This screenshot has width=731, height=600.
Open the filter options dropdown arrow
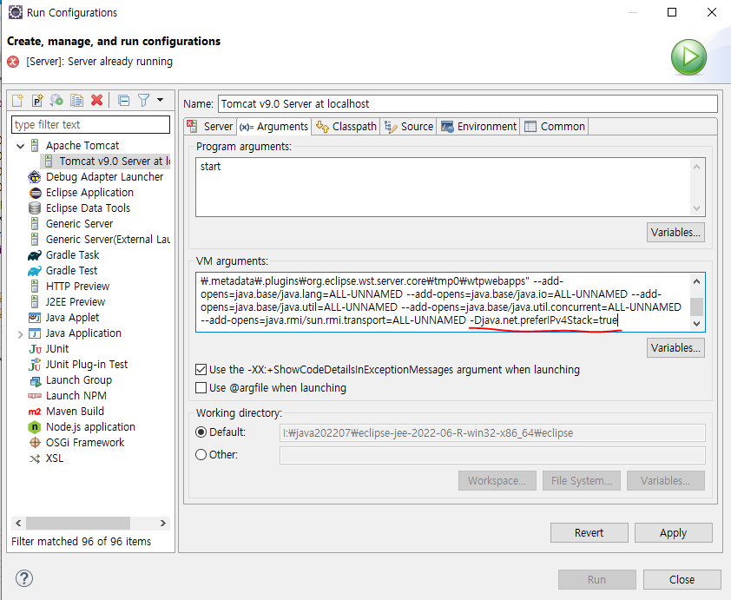160,100
